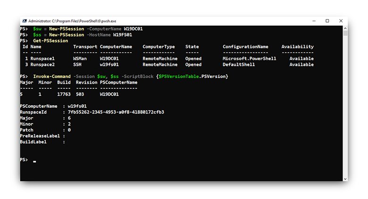Click the blinking cursor at last prompt
The height and width of the screenshot is (199, 368).
(x=35, y=161)
